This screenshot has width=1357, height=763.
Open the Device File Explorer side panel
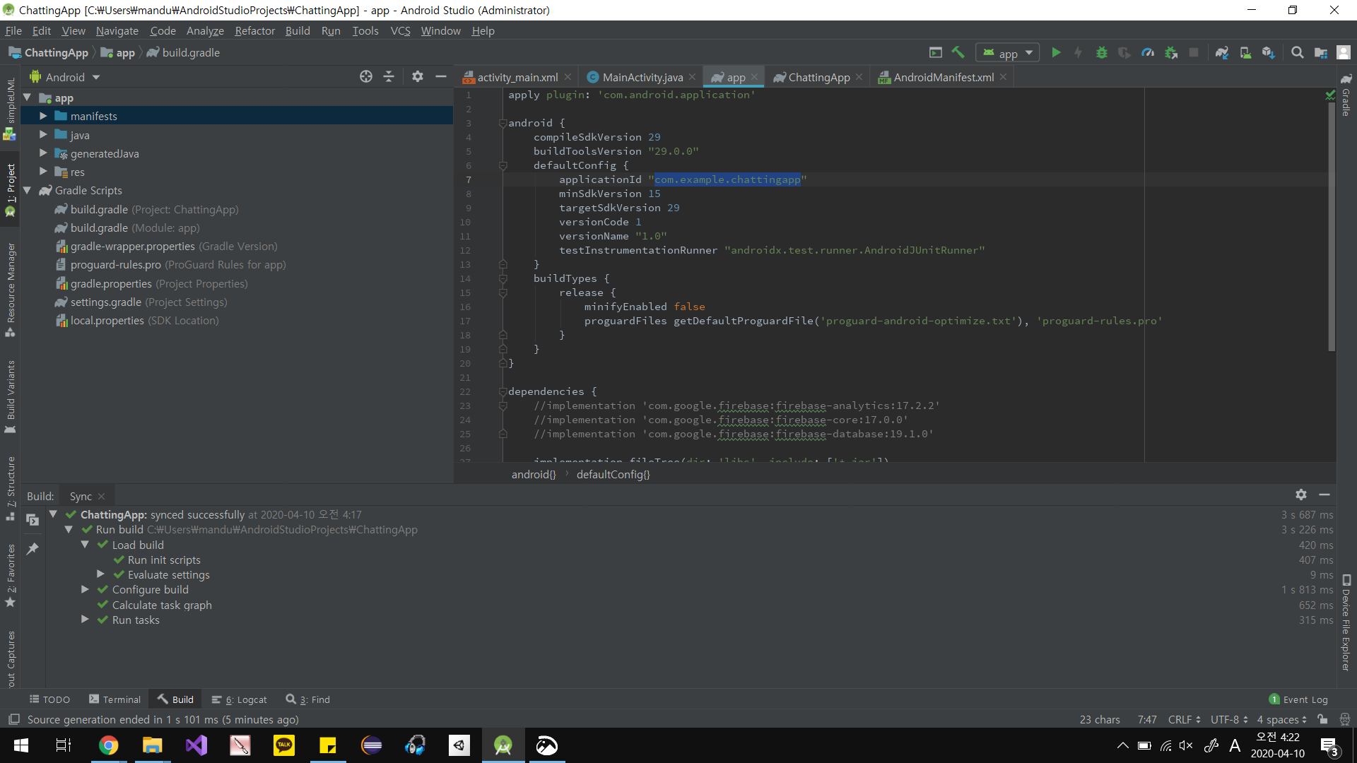tap(1346, 622)
